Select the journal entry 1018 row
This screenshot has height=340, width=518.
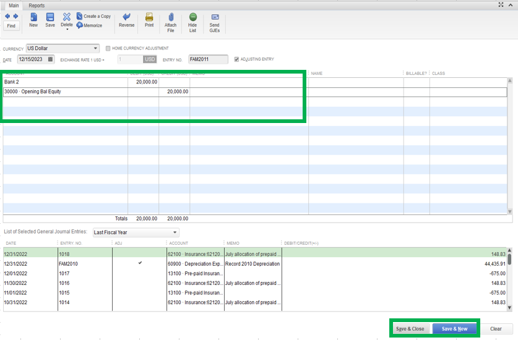[255, 254]
